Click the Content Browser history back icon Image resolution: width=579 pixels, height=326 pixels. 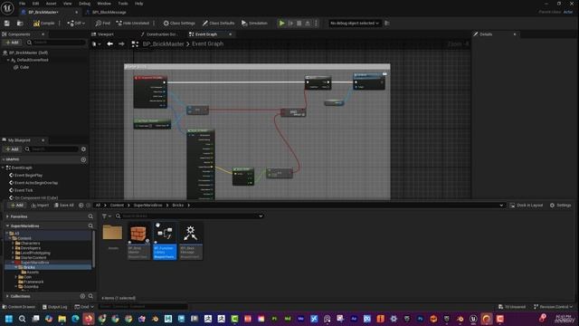[x=81, y=206]
